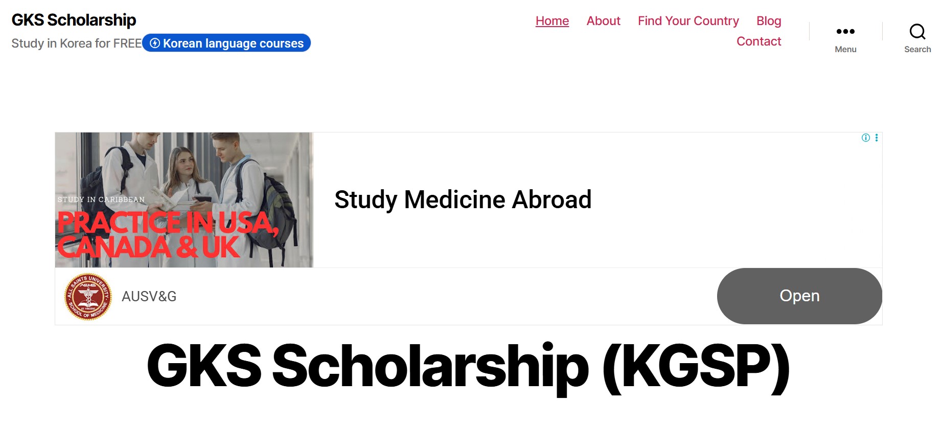Expand the Find Your Country menu
This screenshot has width=943, height=424.
688,21
